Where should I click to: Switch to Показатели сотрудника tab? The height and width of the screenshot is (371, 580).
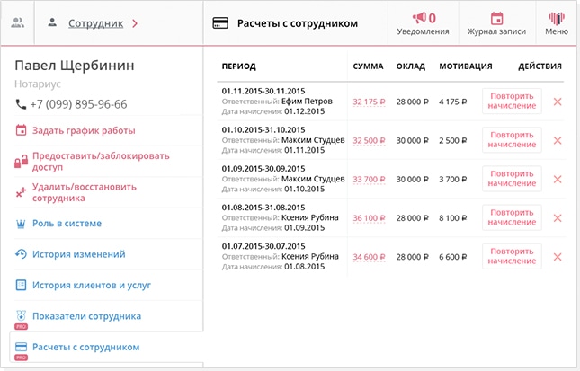[x=86, y=316]
